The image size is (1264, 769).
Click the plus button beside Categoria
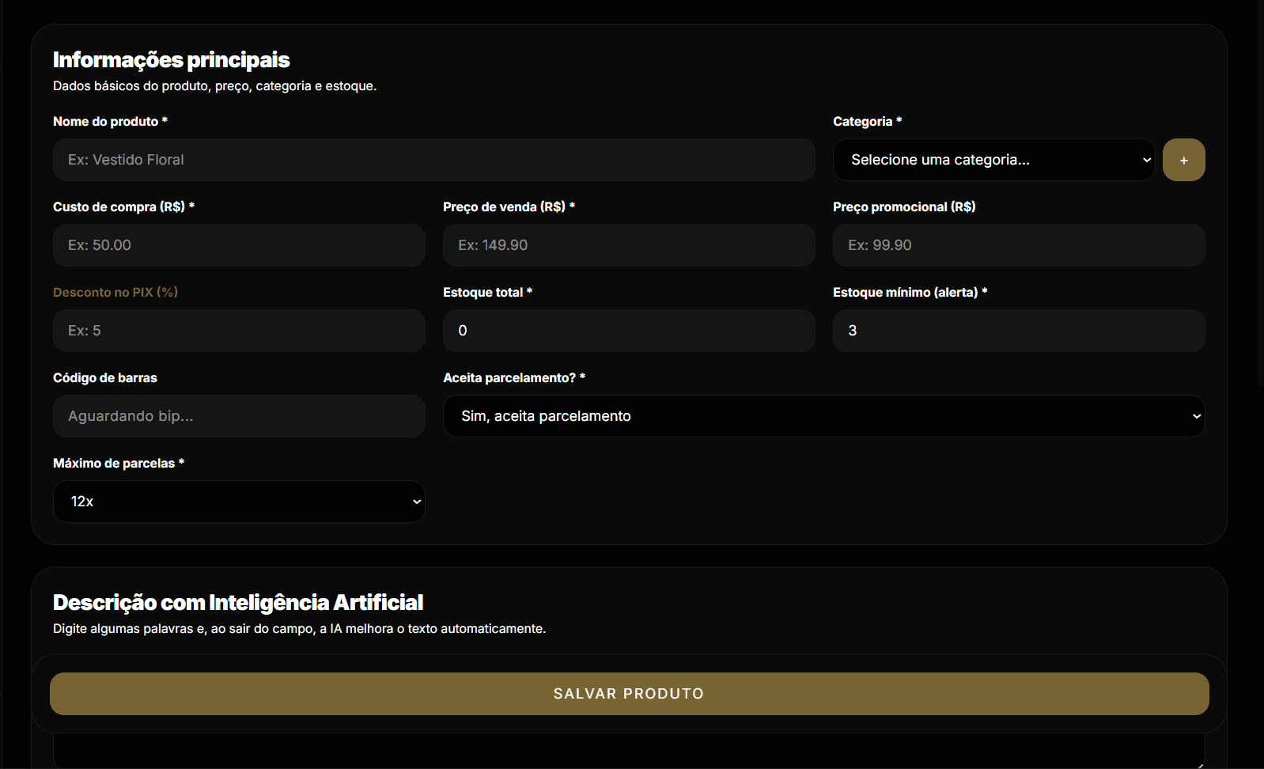(x=1183, y=160)
